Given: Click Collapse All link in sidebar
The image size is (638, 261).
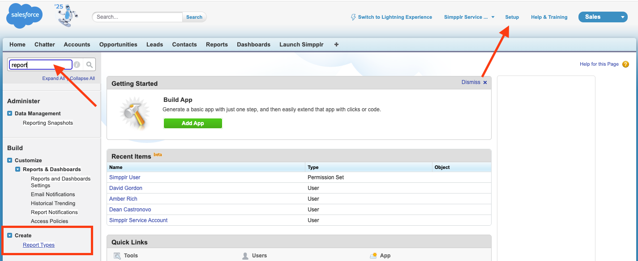Looking at the screenshot, I should (x=82, y=78).
